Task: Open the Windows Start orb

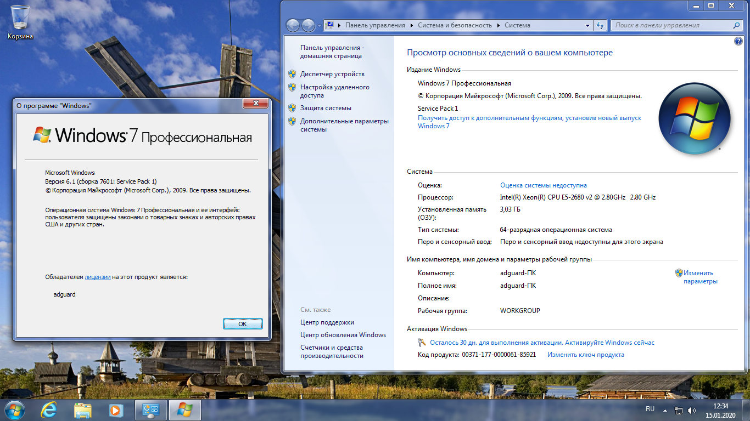Action: tap(14, 410)
